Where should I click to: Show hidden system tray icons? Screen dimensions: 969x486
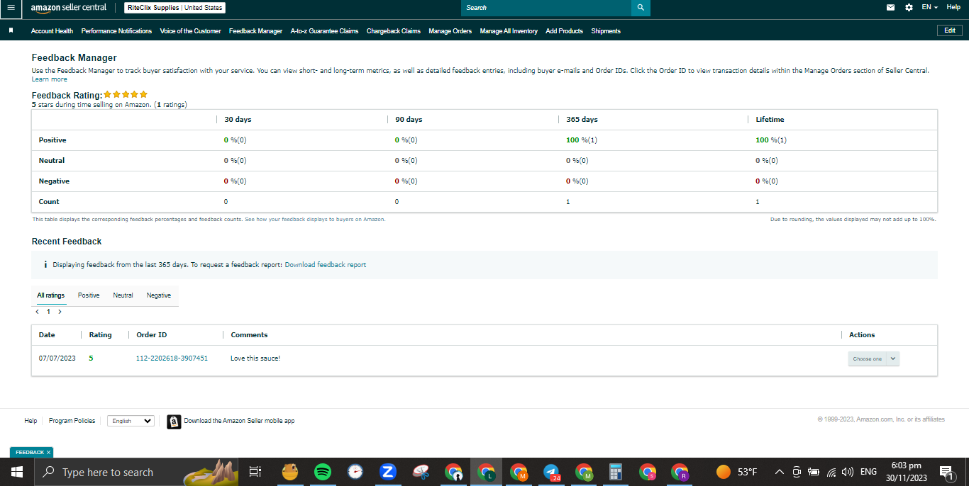pyautogui.click(x=780, y=472)
